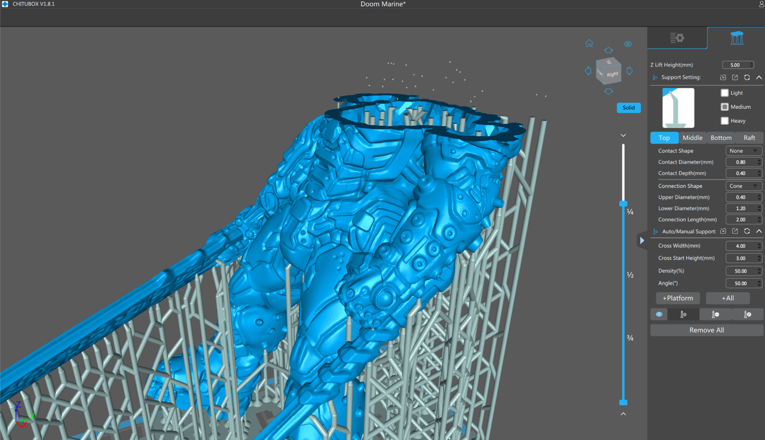Image resolution: width=765 pixels, height=440 pixels.
Task: Click the upper handle of the layer slider
Action: (x=623, y=204)
